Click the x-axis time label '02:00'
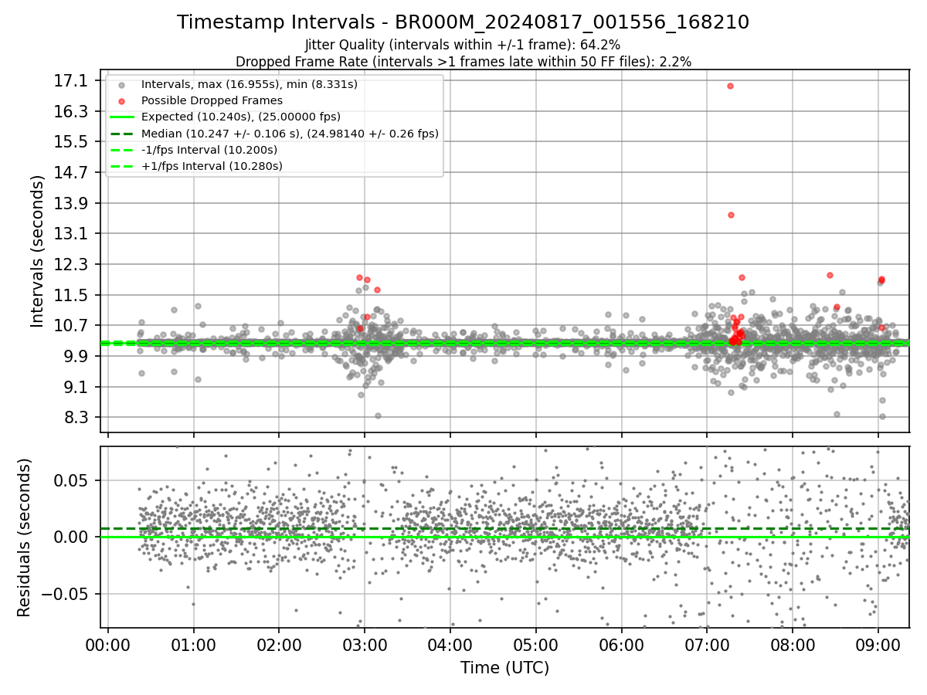Image resolution: width=927 pixels, height=695 pixels. [279, 645]
